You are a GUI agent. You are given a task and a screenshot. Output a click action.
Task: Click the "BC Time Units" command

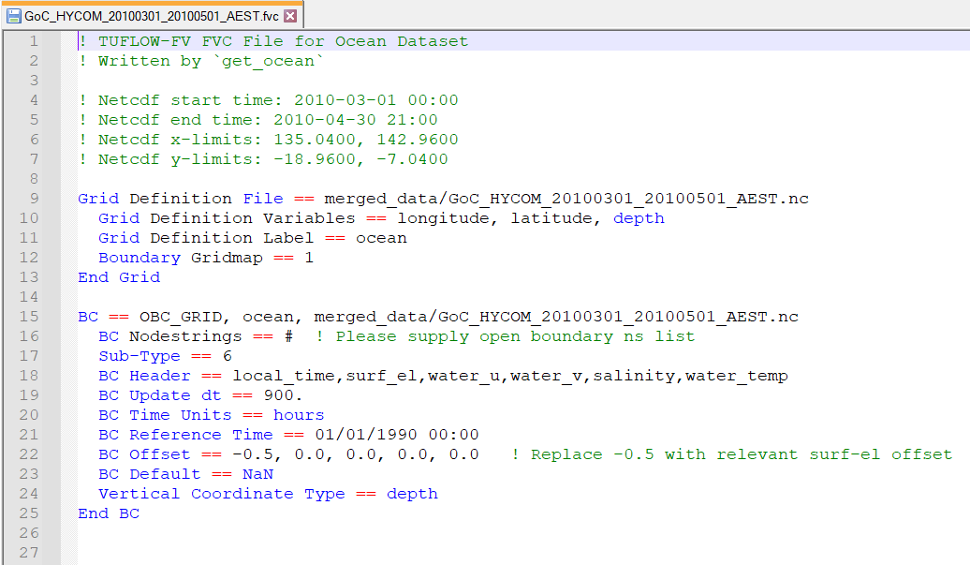point(165,415)
